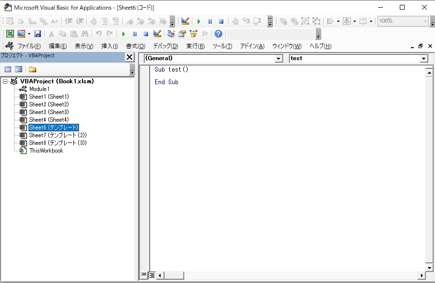
Task: Toggle Folders view in the Project panel
Action: point(32,69)
